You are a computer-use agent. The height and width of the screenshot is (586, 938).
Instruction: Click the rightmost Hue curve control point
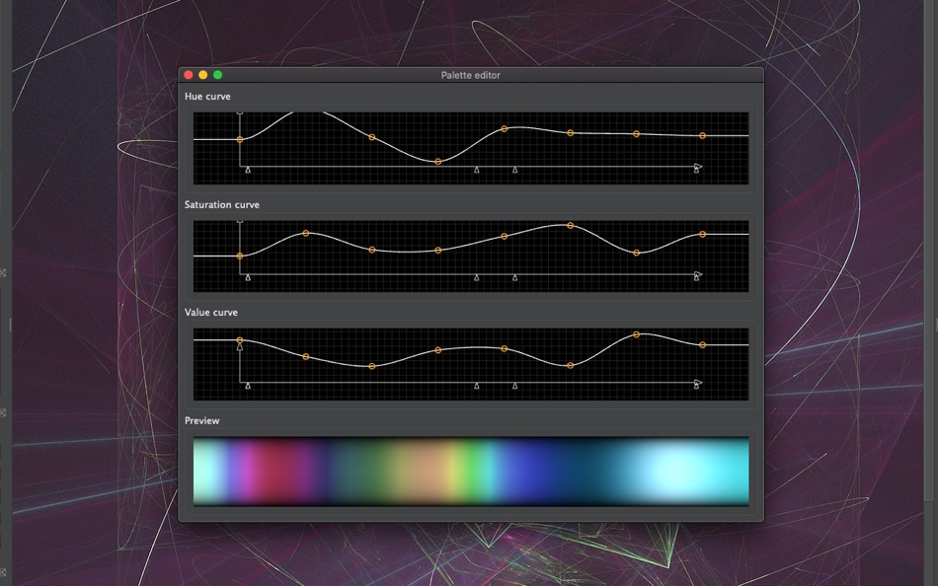tap(703, 134)
